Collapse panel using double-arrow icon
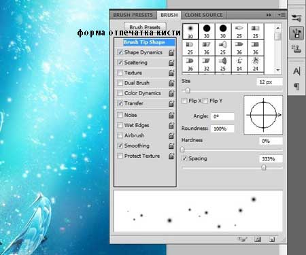The height and width of the screenshot is (255, 306). click(x=269, y=15)
